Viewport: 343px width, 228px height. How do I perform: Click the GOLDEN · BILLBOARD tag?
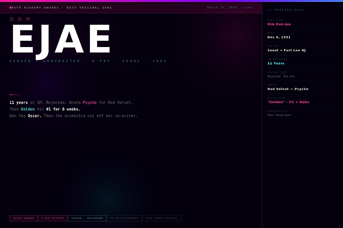coord(87,218)
